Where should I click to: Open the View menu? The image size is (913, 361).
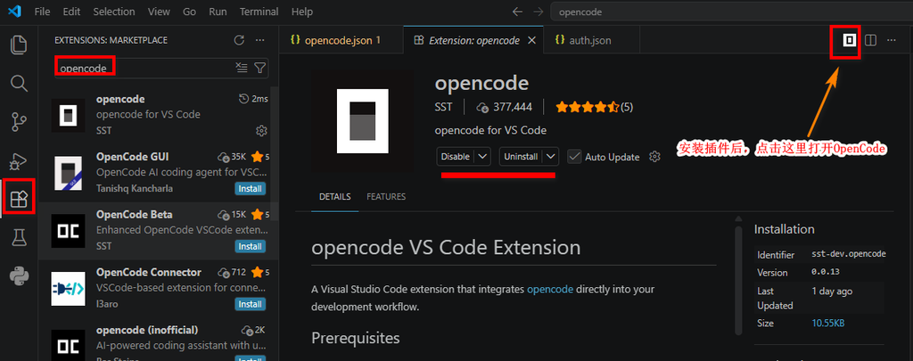pos(159,12)
